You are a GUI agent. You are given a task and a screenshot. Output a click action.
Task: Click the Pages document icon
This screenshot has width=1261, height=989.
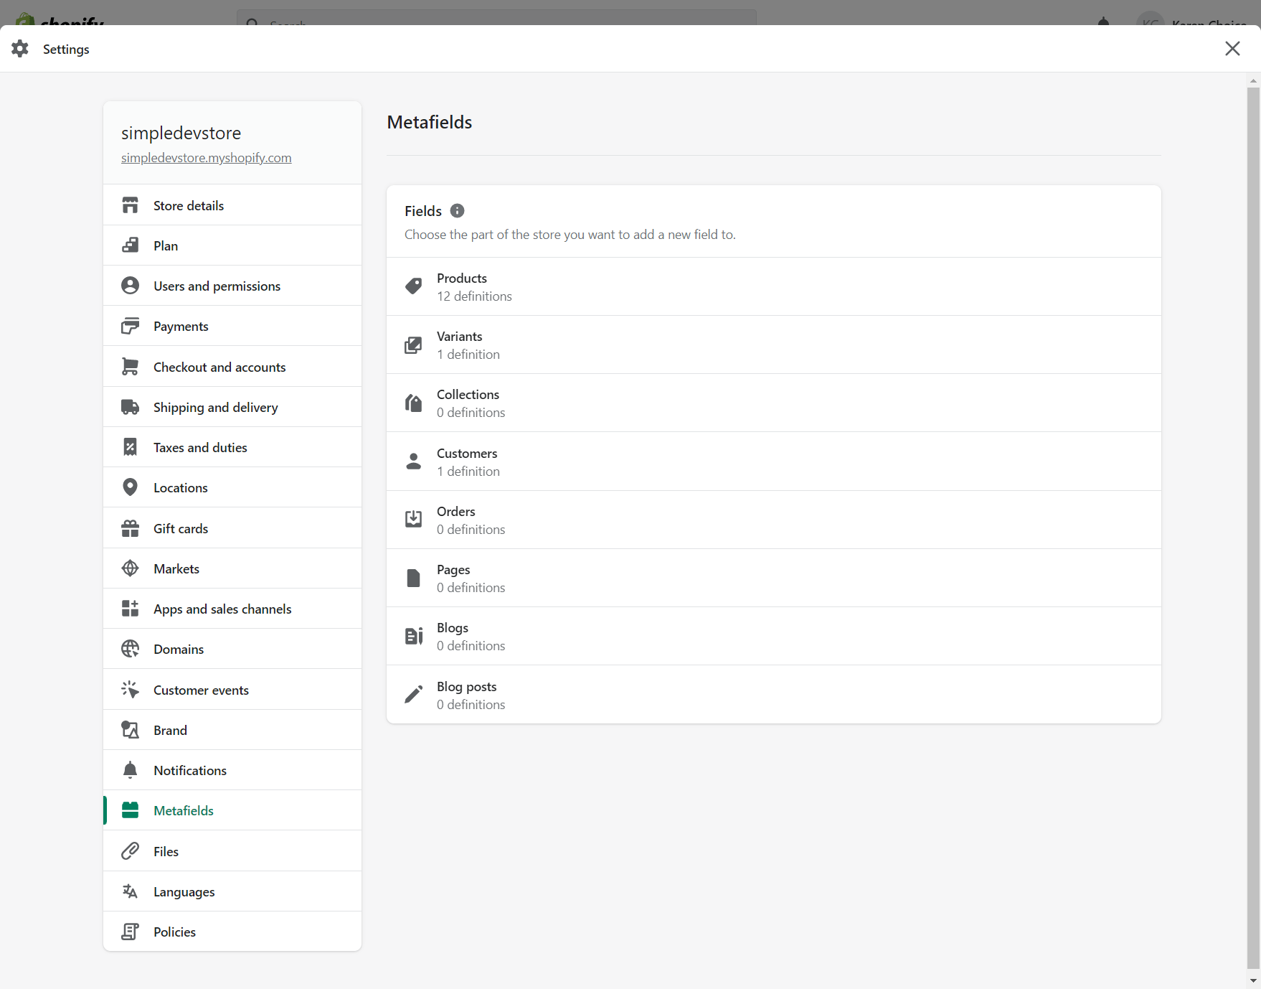pyautogui.click(x=414, y=578)
